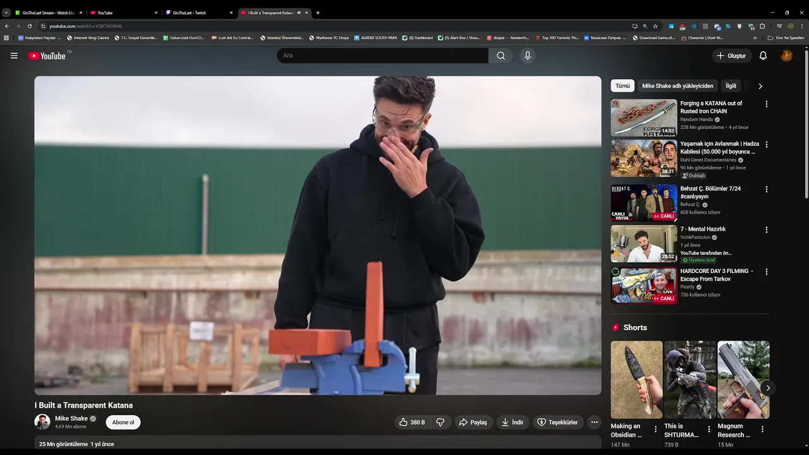Click the Teşekkürler thanks button
The image size is (809, 455).
pos(557,422)
